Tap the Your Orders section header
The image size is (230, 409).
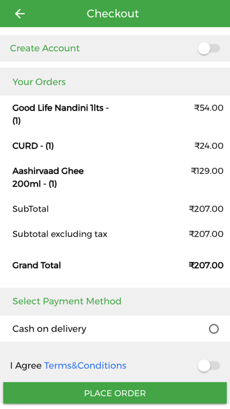click(39, 82)
